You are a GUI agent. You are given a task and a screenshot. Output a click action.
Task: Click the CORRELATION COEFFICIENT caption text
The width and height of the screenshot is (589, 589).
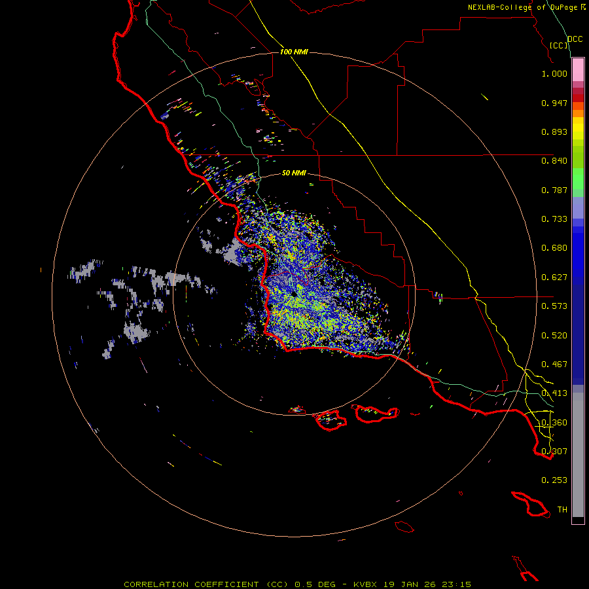click(191, 584)
